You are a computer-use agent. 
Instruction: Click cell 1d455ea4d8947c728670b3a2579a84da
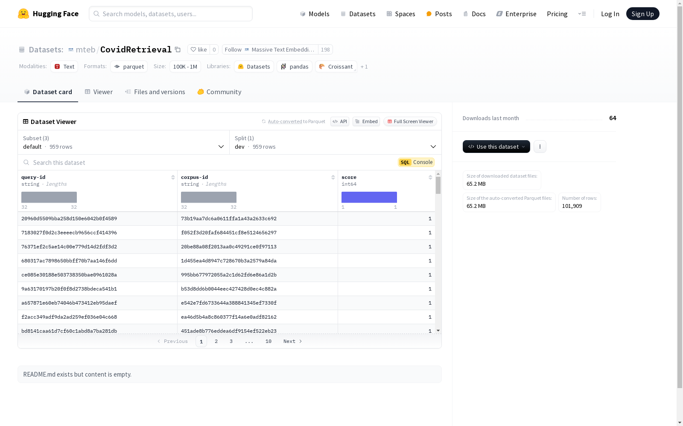pyautogui.click(x=257, y=261)
